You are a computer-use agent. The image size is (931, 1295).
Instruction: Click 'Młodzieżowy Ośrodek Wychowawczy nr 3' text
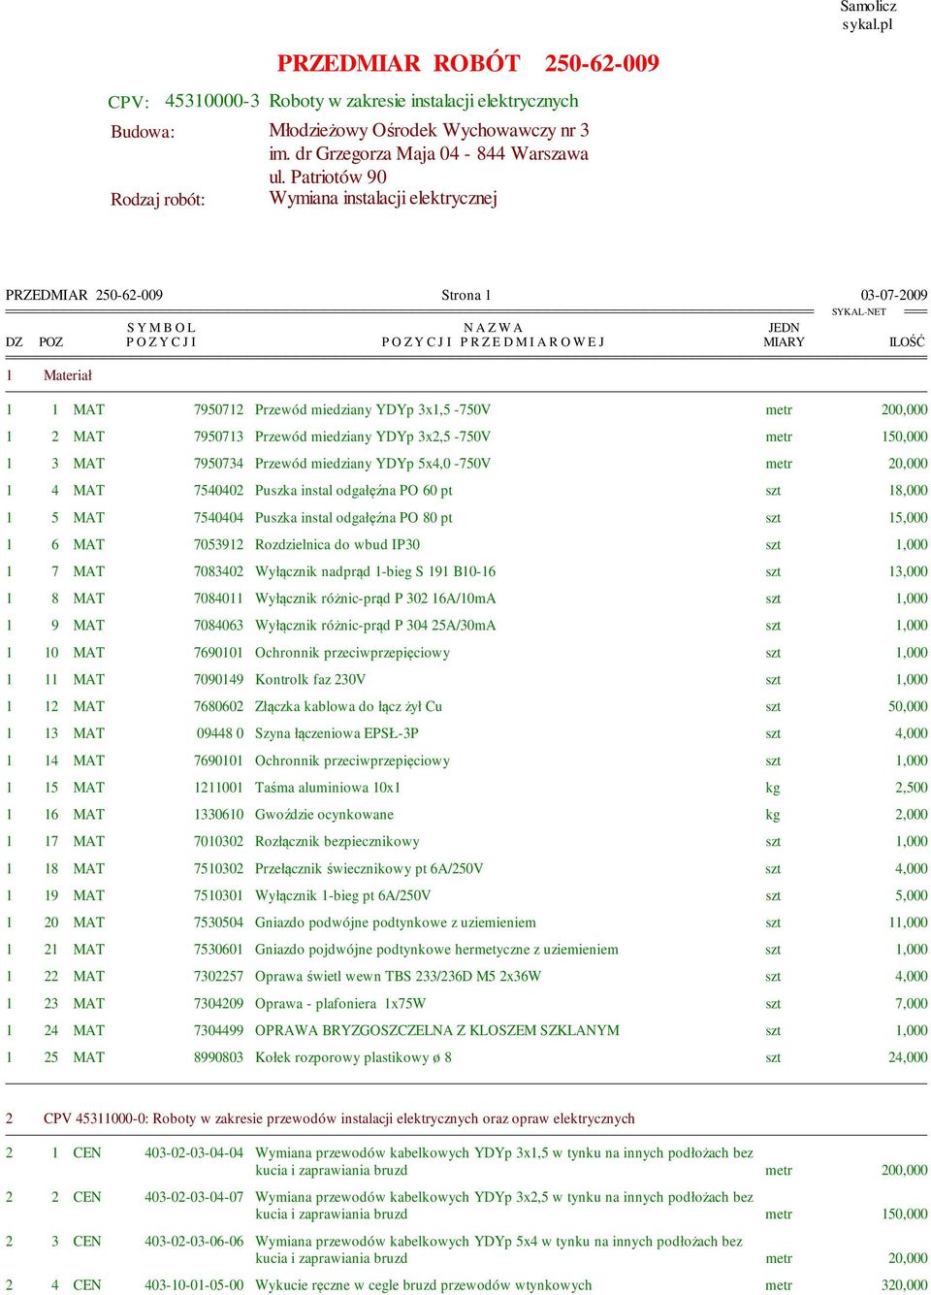point(429,130)
